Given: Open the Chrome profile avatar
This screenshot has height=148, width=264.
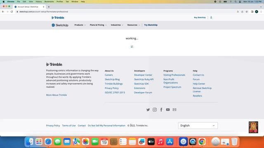Looking at the screenshot, I should tap(257, 12).
